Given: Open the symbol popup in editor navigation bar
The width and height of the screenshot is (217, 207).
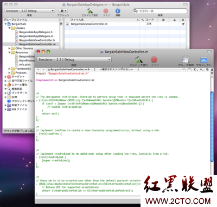Looking at the screenshot, I should click(x=119, y=69).
